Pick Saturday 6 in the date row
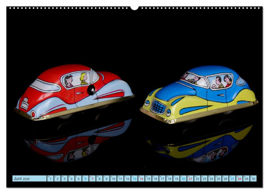The image size is (269, 194). (85, 178)
